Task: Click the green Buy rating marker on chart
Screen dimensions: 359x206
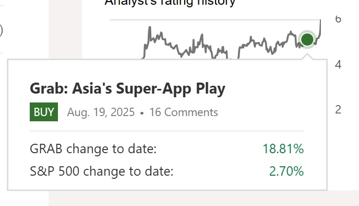Action: [307, 39]
